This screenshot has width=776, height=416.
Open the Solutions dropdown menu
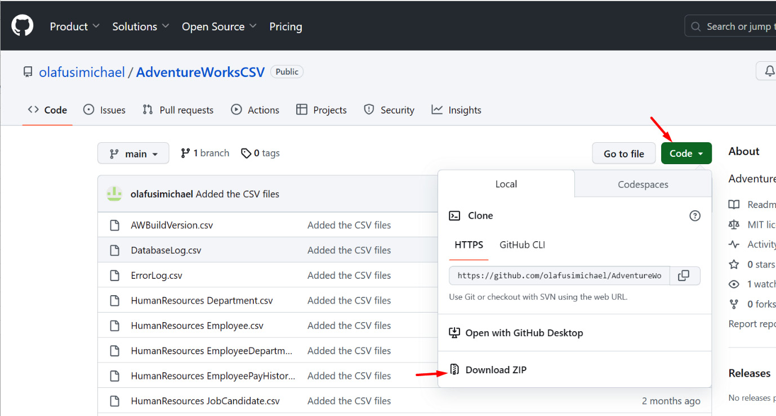click(141, 26)
